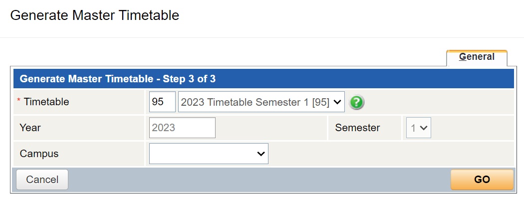Click the Campus field label
The image size is (524, 199).
39,154
